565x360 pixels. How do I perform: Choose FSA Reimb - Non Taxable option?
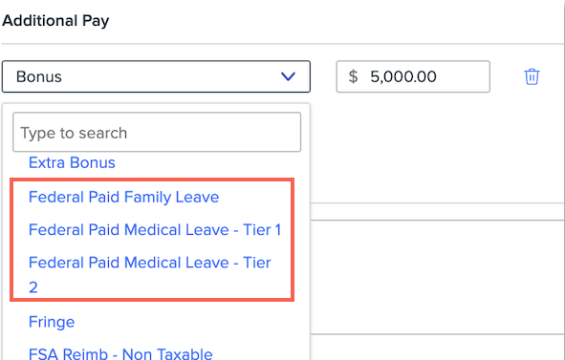click(120, 353)
